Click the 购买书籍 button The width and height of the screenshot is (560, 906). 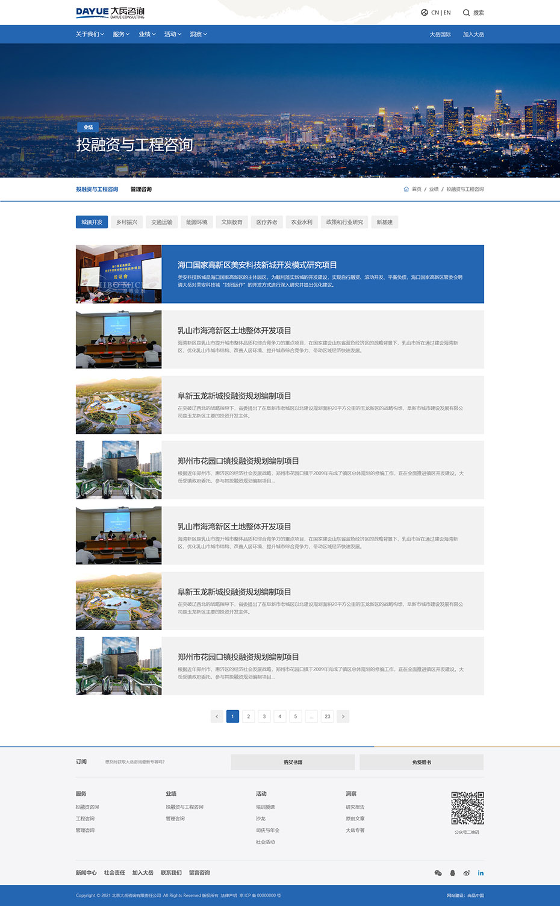293,762
